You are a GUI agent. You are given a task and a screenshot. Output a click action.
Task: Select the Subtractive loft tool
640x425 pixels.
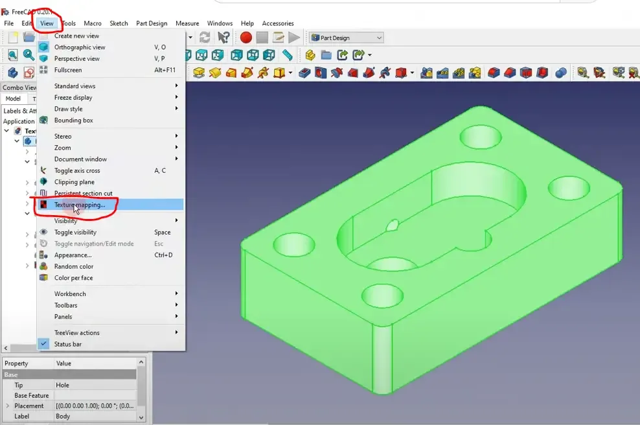click(353, 73)
